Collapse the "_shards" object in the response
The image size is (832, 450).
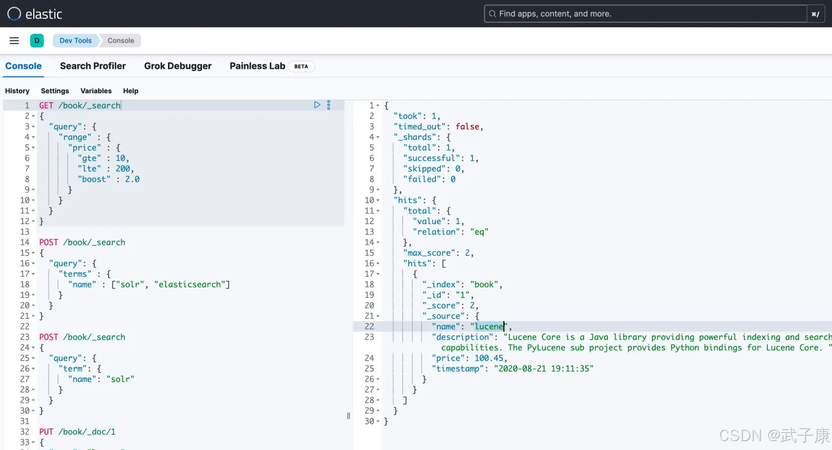378,137
